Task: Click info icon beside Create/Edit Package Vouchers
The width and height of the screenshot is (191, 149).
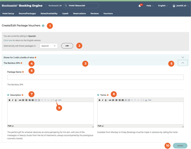Action: click(x=43, y=26)
